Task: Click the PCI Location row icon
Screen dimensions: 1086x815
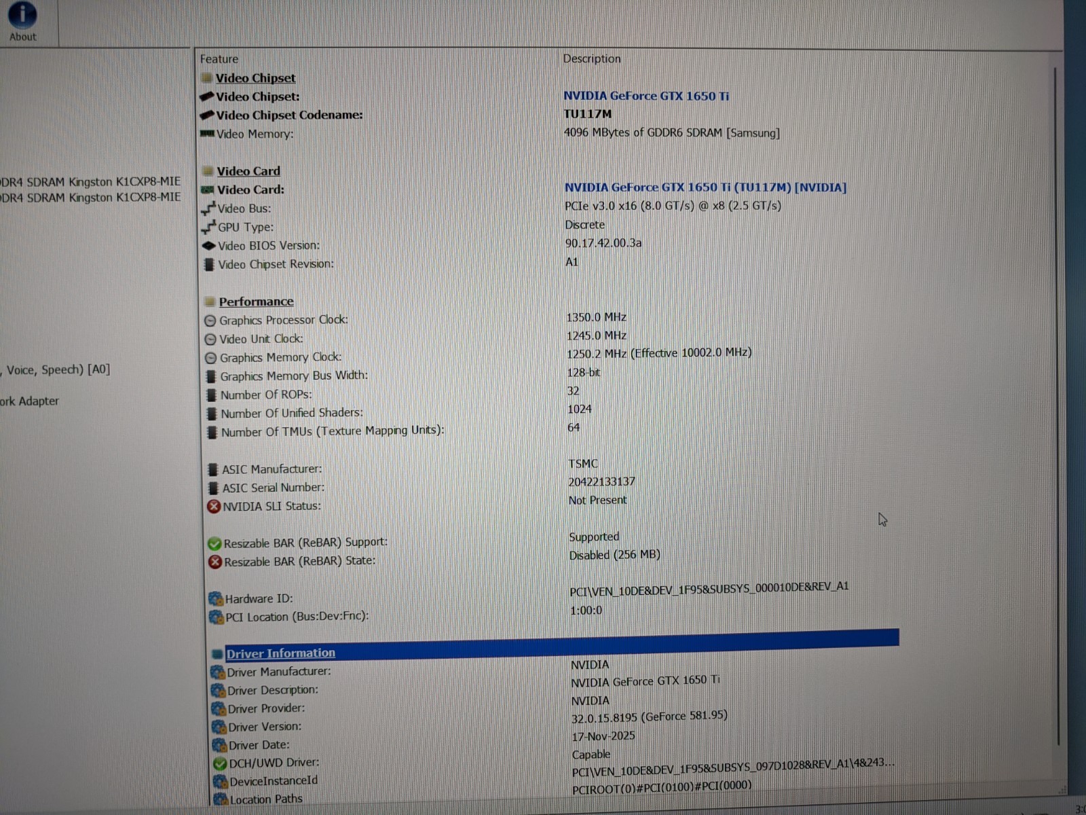Action: (x=217, y=617)
